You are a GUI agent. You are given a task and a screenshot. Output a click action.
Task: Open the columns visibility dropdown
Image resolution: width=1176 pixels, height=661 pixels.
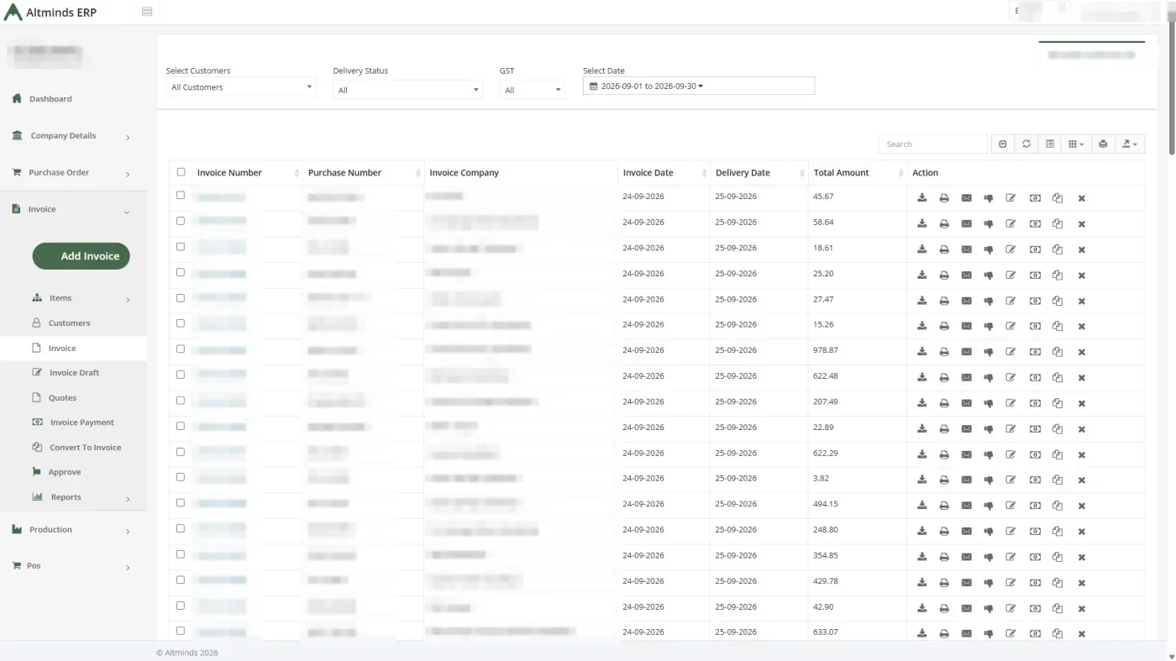[1076, 144]
